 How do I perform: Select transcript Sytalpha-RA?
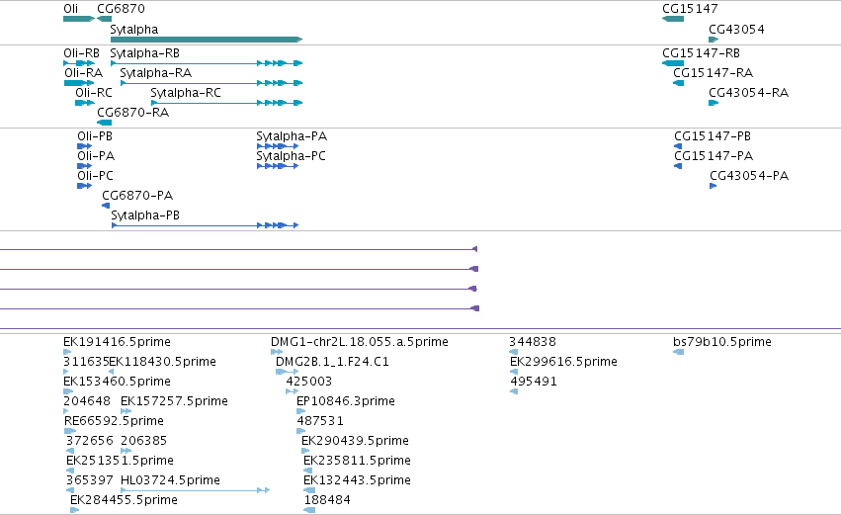pos(211,83)
